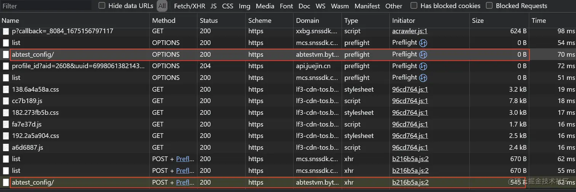Sort by the Scheme column header
The width and height of the screenshot is (576, 192).
coord(270,21)
